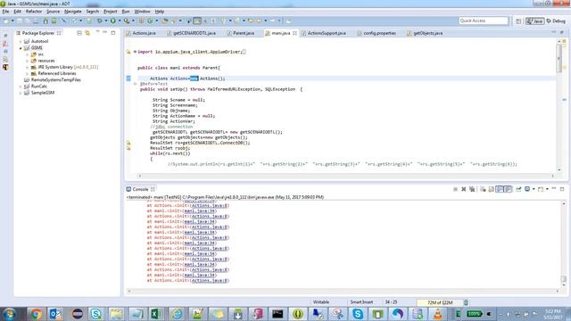The image size is (571, 321).
Task: Open Outlook from the taskbar
Action: (56, 314)
